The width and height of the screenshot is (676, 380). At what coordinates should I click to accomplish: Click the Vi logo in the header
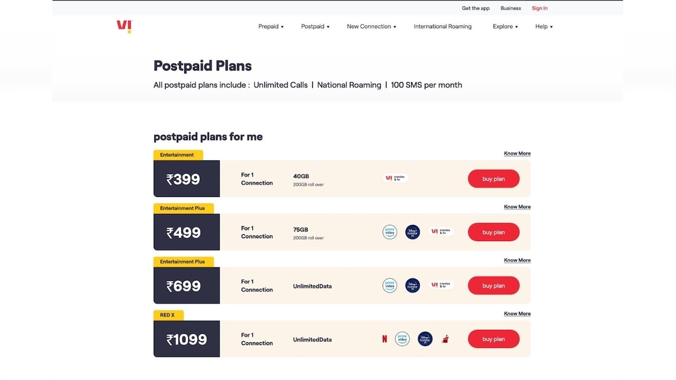(x=124, y=26)
